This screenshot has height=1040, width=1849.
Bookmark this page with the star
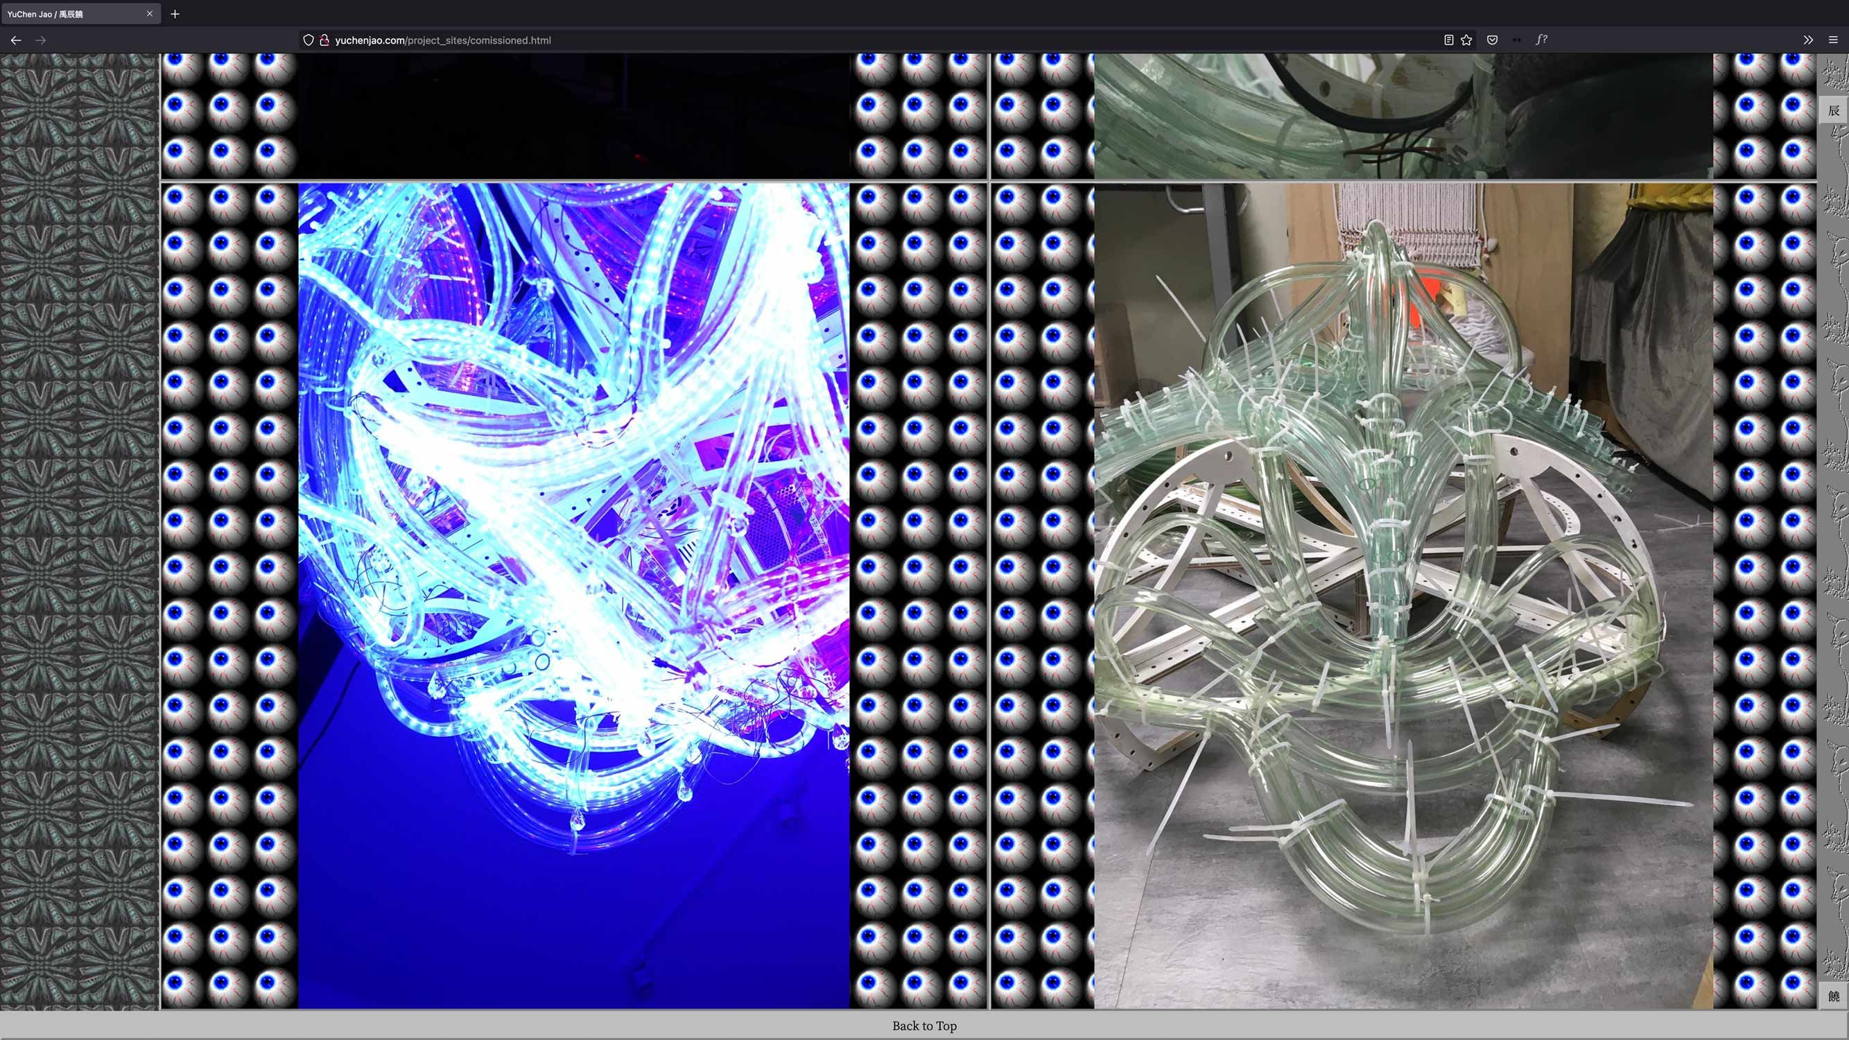point(1466,40)
